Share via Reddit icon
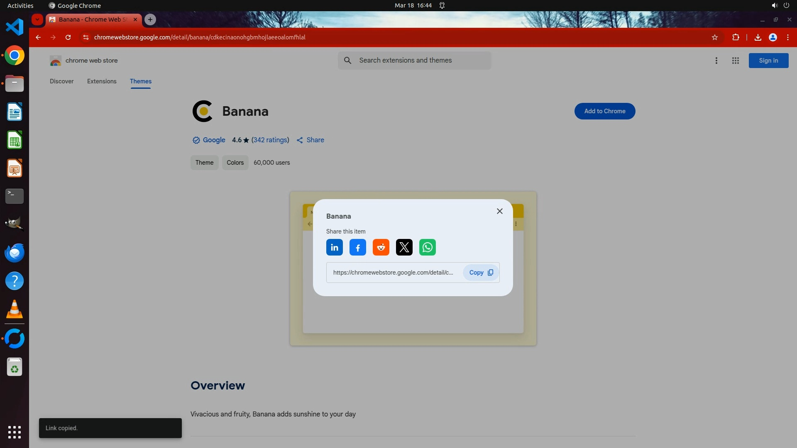Image resolution: width=797 pixels, height=448 pixels. click(381, 248)
